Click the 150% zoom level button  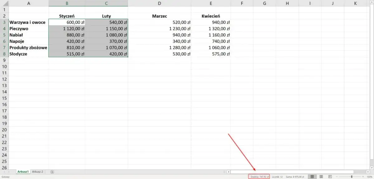click(x=370, y=177)
